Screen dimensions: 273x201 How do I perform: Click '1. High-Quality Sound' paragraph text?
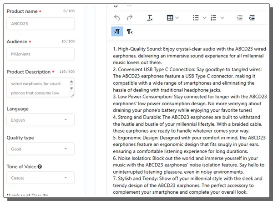coord(189,56)
